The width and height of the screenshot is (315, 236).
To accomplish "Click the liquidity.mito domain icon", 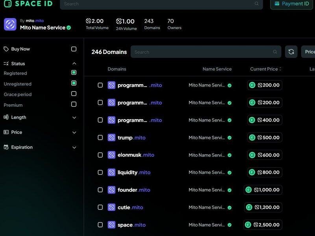I will (111, 172).
